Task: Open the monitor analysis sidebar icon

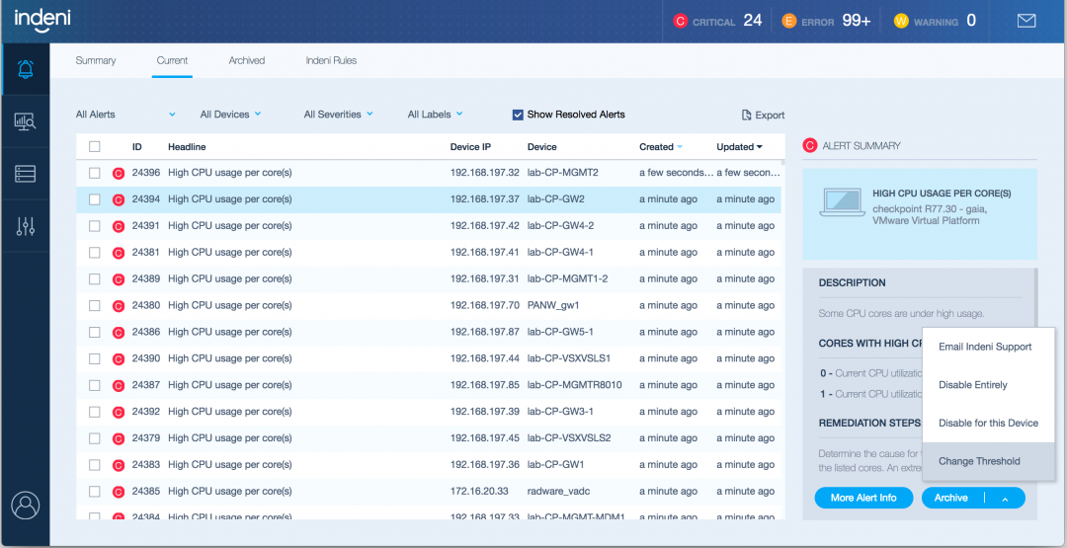Action: 26,121
